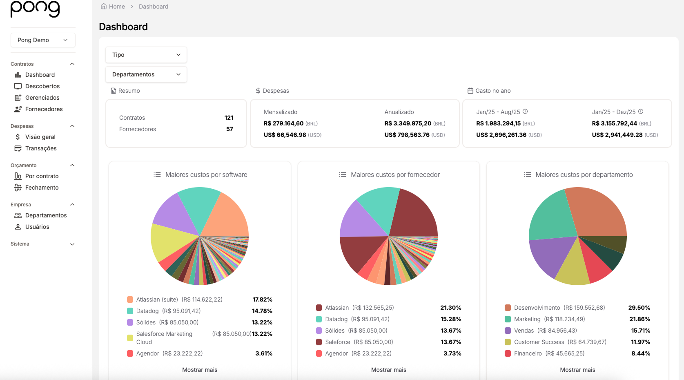Click the info icon next to Jan/25 - Dez/25
684x380 pixels.
click(641, 112)
